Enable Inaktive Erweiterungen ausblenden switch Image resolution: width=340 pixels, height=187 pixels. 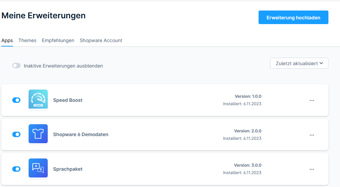tap(16, 66)
